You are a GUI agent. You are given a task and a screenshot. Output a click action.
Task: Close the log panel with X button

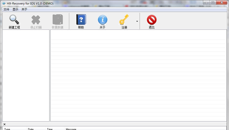[5, 124]
